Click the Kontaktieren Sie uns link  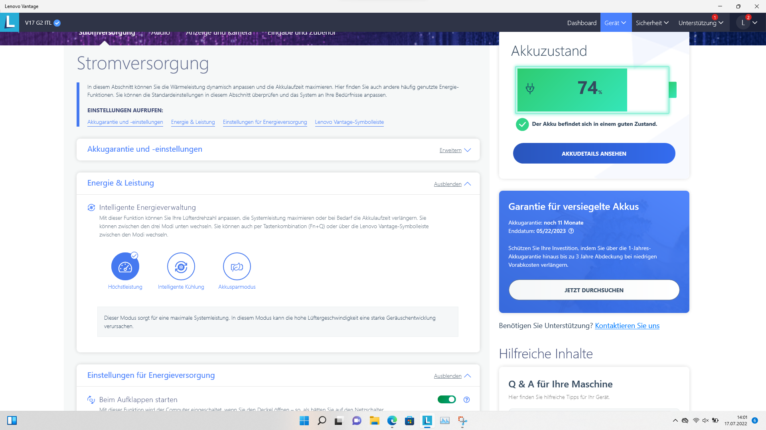pos(627,326)
